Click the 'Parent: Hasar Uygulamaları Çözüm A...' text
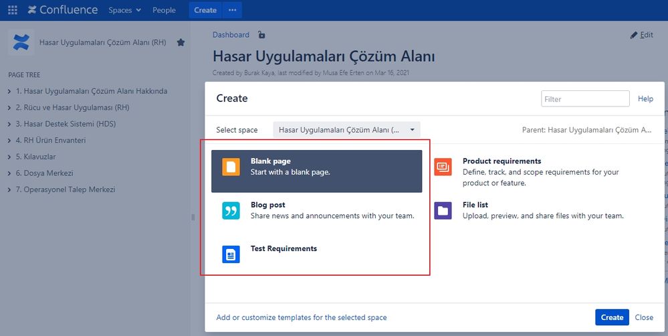Viewport: 668px width, 336px height. (586, 130)
